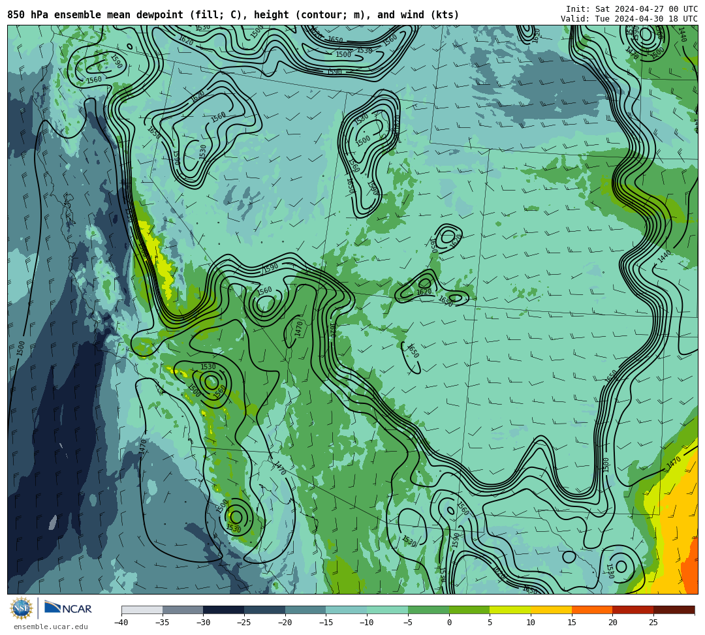This screenshot has height=635, width=705.
Task: Pick the darkest navy -30 to -25 colorbar segment
Action: tap(224, 610)
